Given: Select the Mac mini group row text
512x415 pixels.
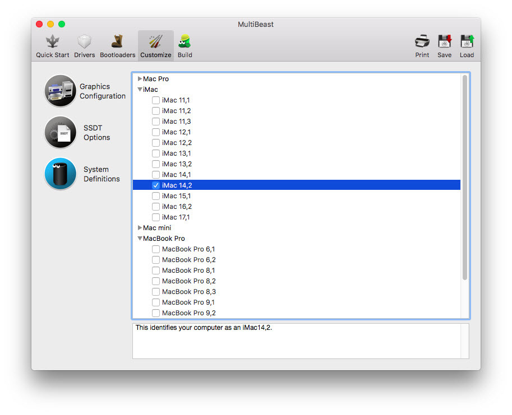Looking at the screenshot, I should tap(157, 228).
